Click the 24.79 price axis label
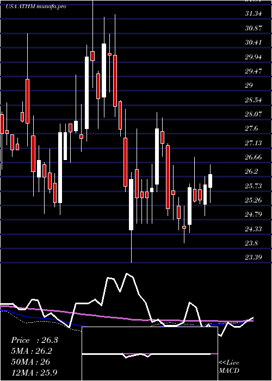Screen dimensions: 272x381 click(x=254, y=214)
